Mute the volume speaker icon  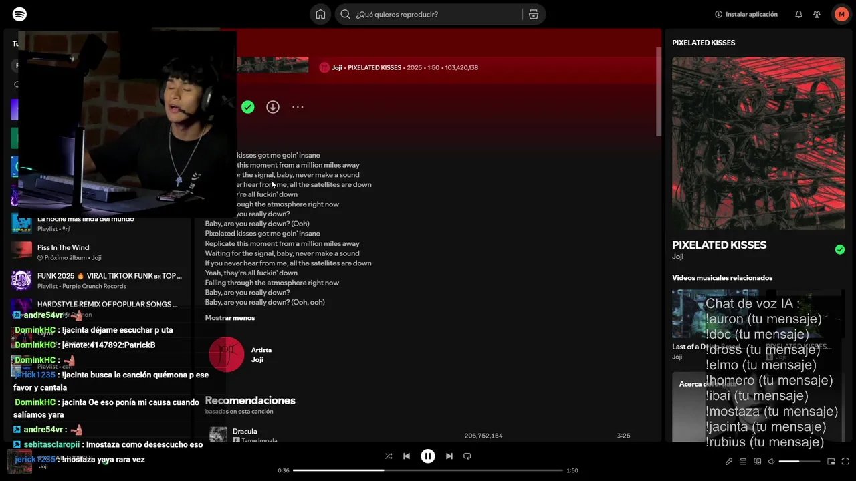pos(771,461)
